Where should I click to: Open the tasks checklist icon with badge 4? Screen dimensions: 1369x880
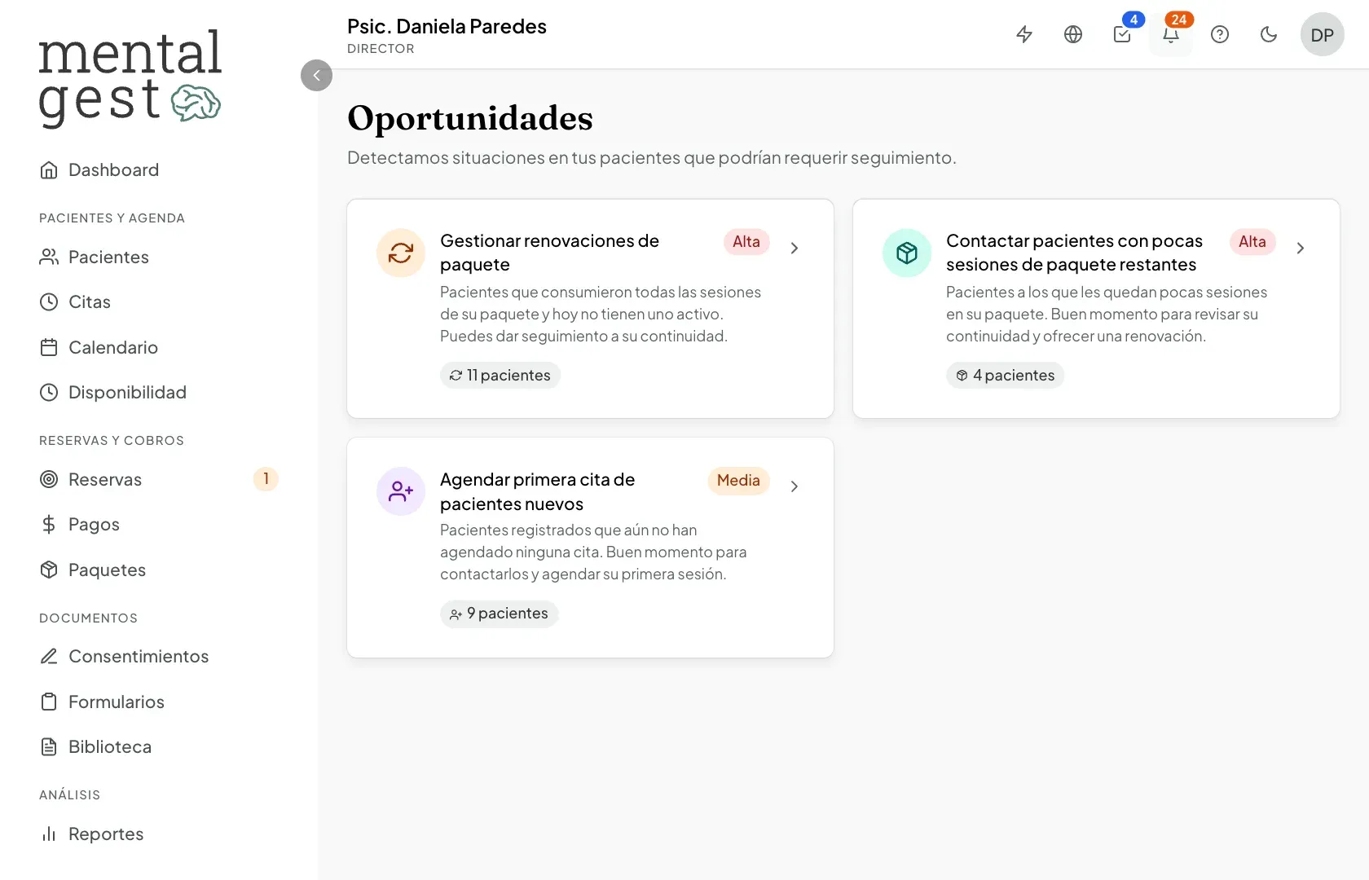(1122, 34)
